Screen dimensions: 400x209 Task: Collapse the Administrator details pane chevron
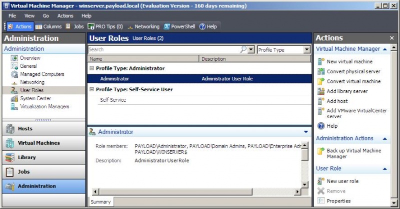[x=305, y=132]
